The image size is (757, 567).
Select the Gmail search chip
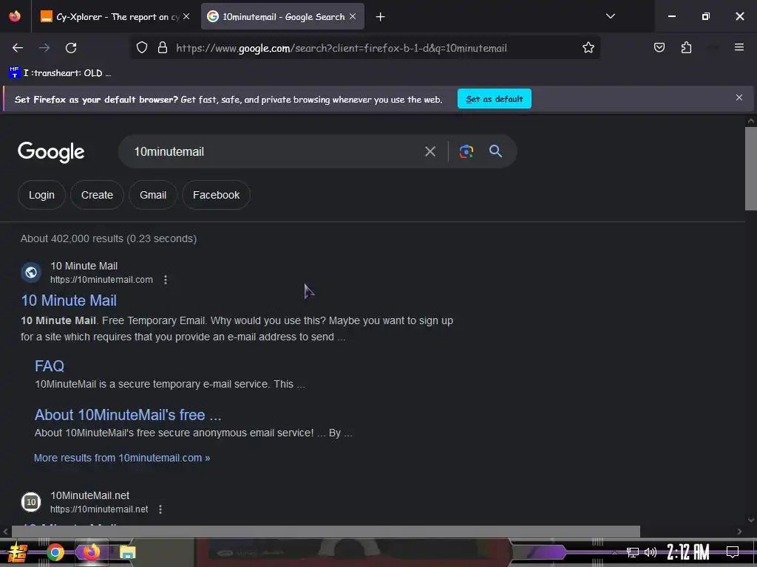(x=153, y=195)
